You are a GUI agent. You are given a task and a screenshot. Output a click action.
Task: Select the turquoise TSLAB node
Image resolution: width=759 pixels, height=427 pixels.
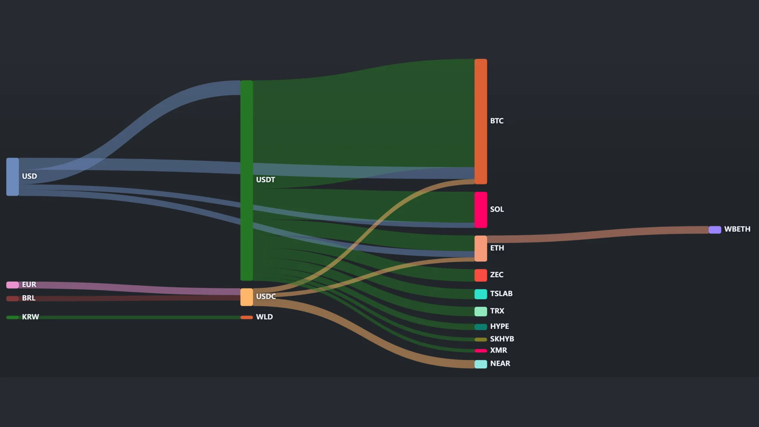pos(481,294)
